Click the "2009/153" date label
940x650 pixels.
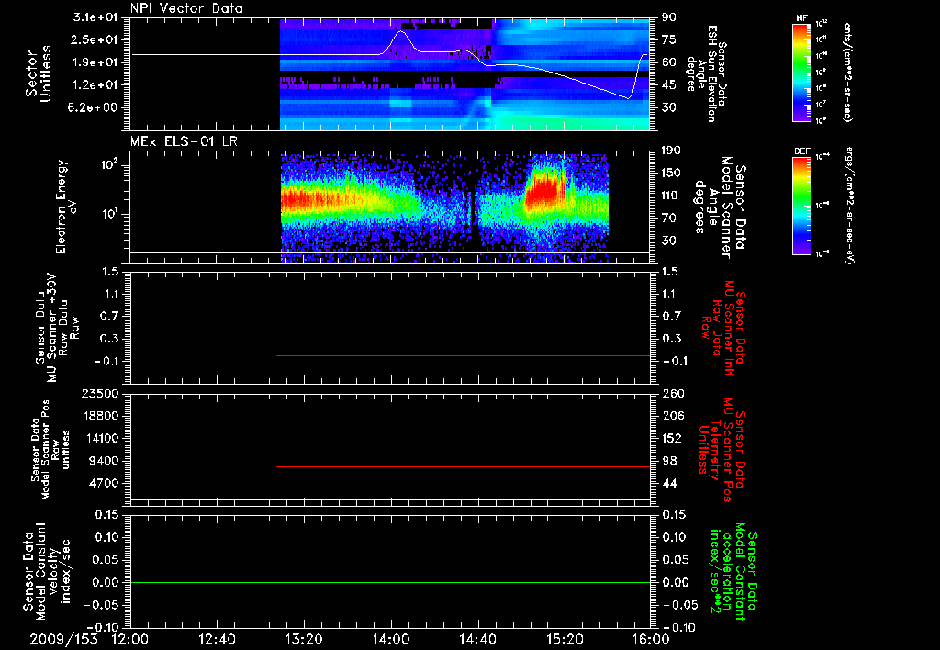click(63, 639)
